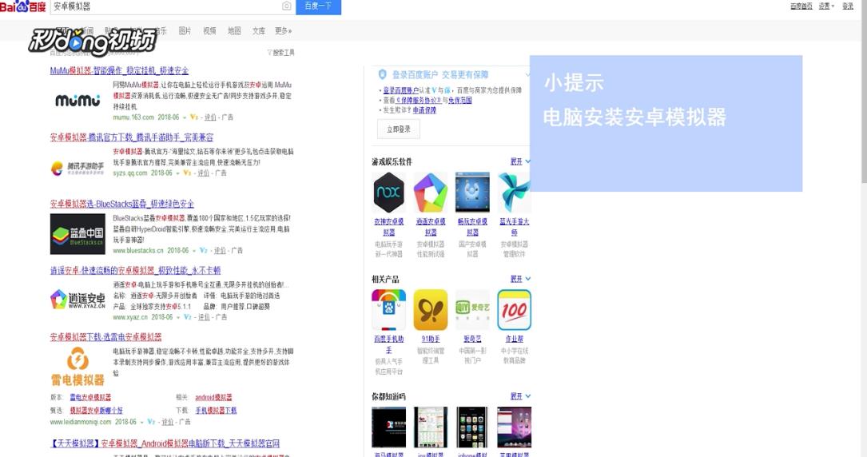
Task: Click the shield icon beside 登录百度账户
Action: tap(382, 74)
